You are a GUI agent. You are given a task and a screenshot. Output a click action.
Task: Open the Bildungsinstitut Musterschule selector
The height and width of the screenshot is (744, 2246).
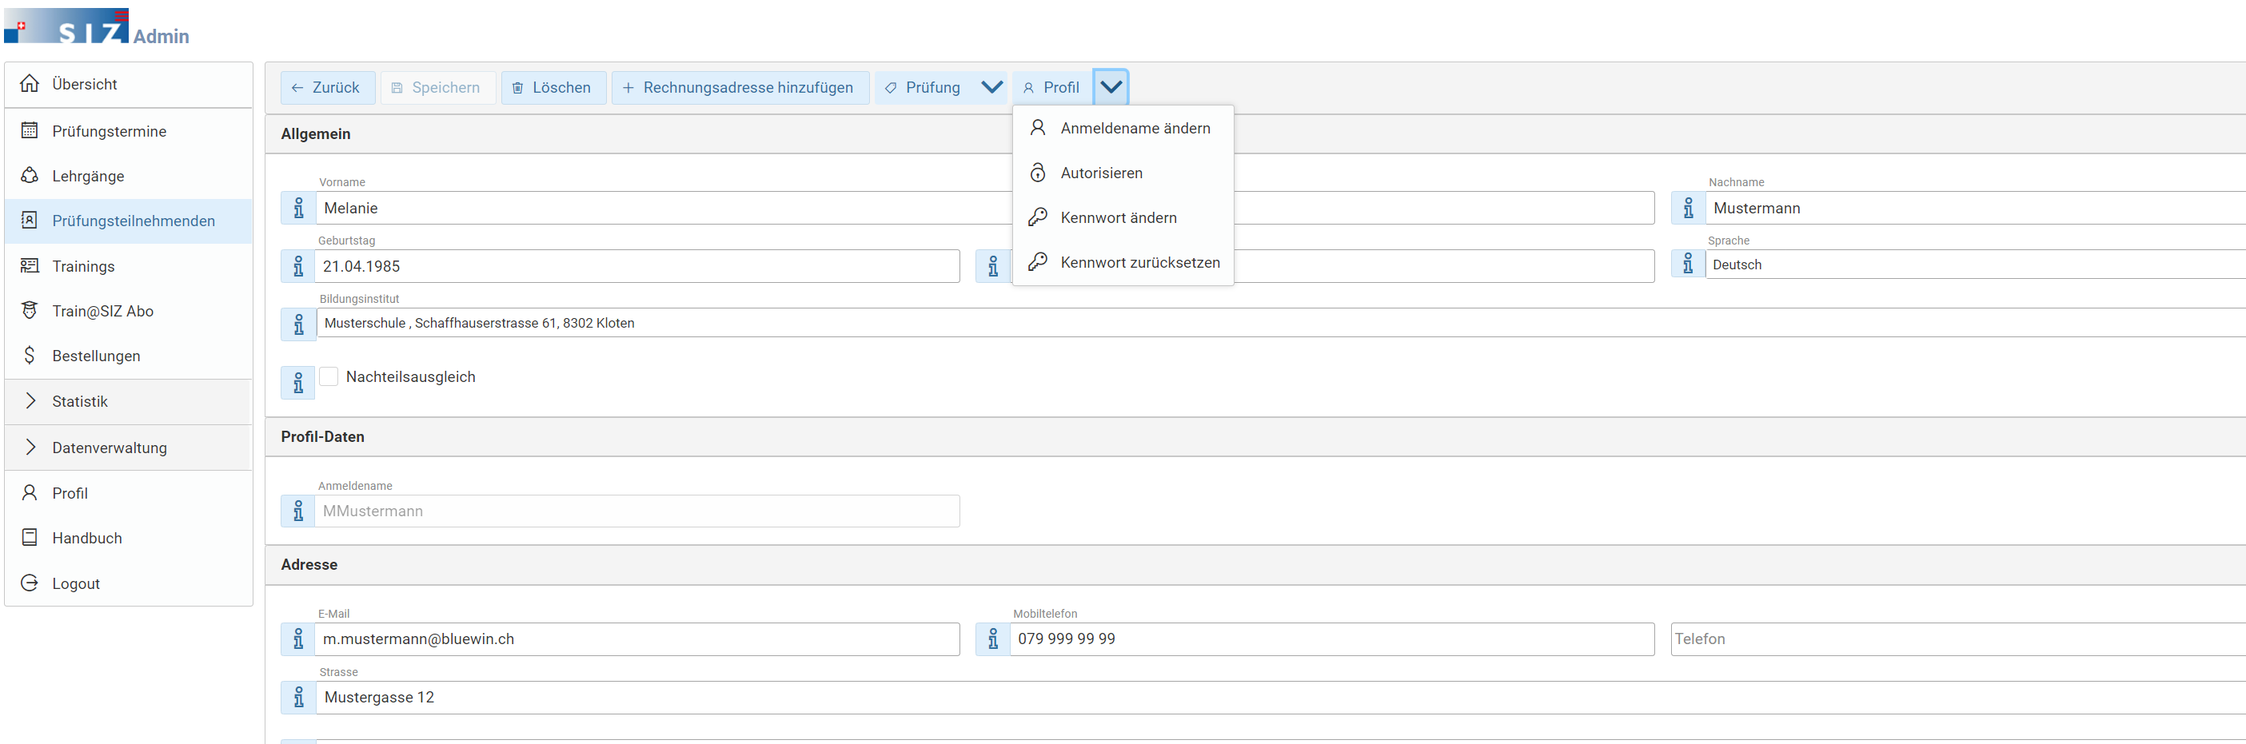1280,322
